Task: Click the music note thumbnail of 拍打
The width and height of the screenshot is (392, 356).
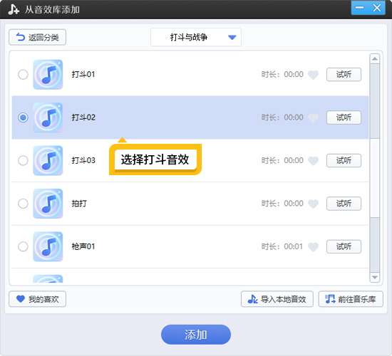Action: (x=48, y=204)
